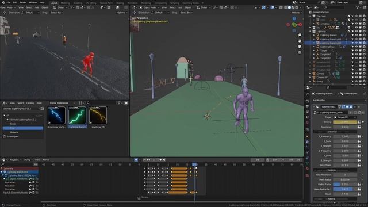
Task: Toggle eye visibility for the Lightning collection
Action: click(356, 31)
